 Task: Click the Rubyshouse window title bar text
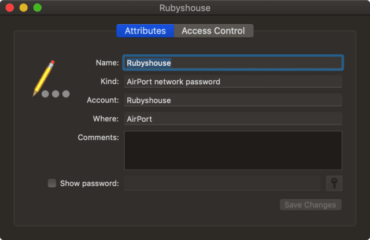click(185, 8)
